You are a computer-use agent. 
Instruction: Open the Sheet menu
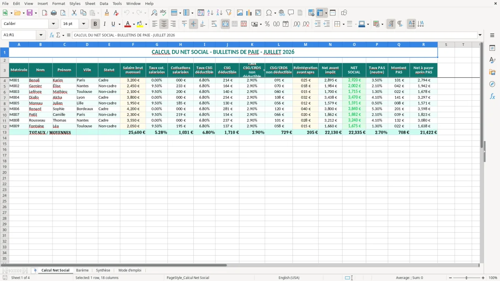coord(90,3)
